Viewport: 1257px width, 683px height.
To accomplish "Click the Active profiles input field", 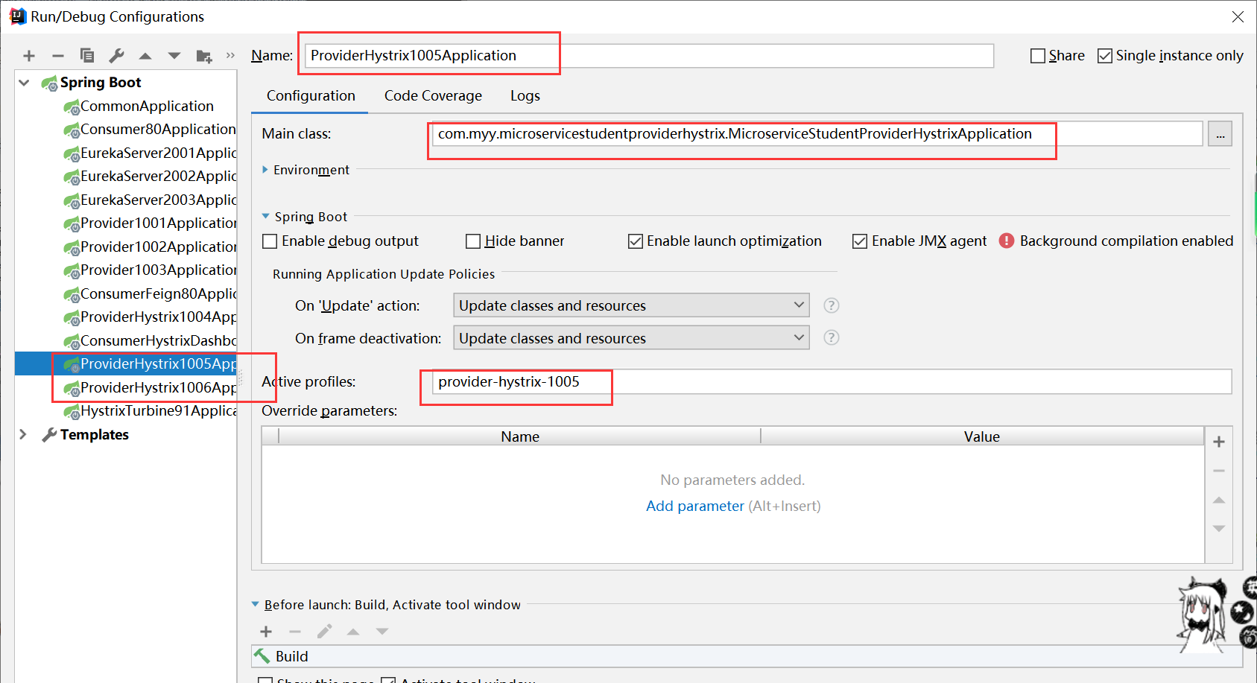I will tap(832, 381).
